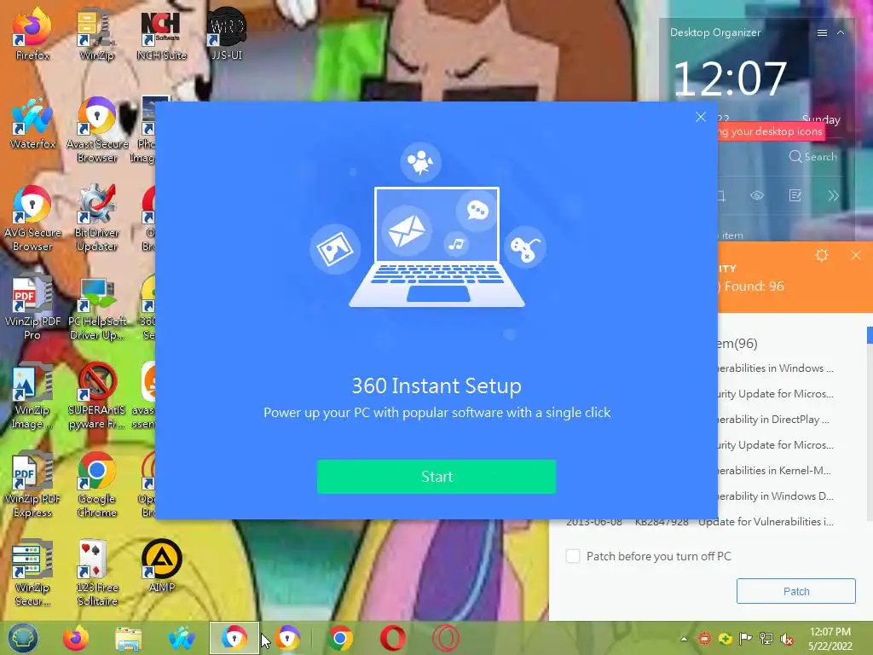
Task: Launch Waterfox from the taskbar
Action: click(x=182, y=638)
